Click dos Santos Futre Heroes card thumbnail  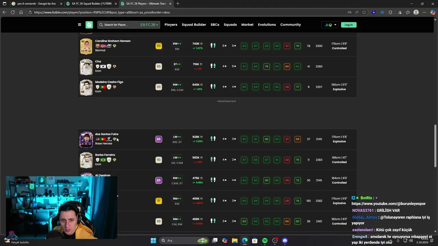coord(86,139)
